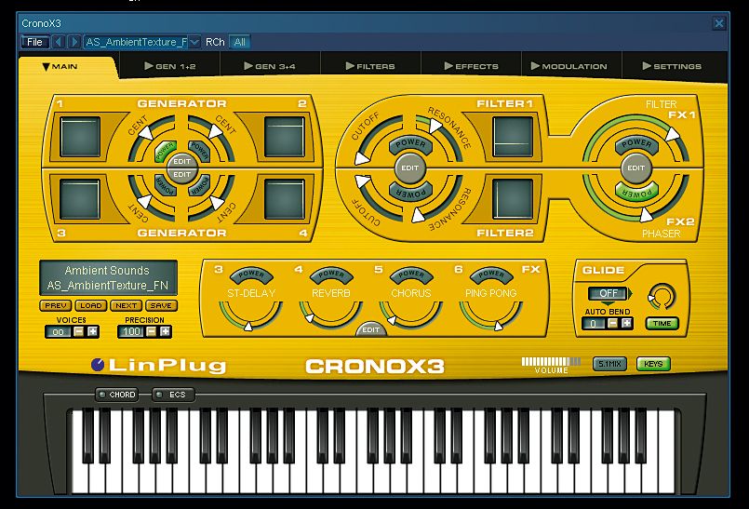This screenshot has height=509, width=749.
Task: Toggle Filter 2 power button
Action: (x=410, y=192)
